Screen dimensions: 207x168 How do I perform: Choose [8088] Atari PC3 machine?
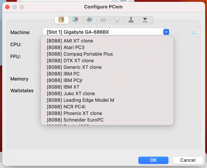pyautogui.click(x=107, y=47)
